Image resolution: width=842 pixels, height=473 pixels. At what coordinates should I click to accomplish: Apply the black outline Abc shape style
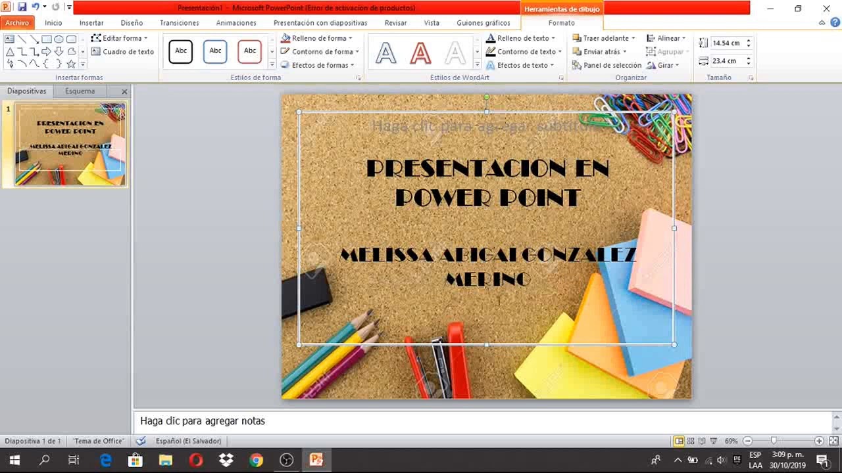pos(181,51)
